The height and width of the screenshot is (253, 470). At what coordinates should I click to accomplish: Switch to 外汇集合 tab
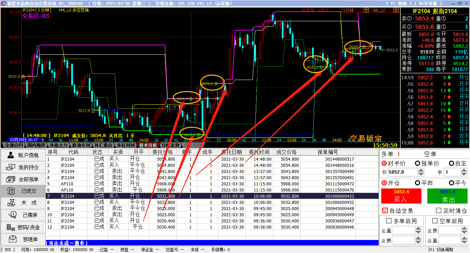click(x=104, y=145)
